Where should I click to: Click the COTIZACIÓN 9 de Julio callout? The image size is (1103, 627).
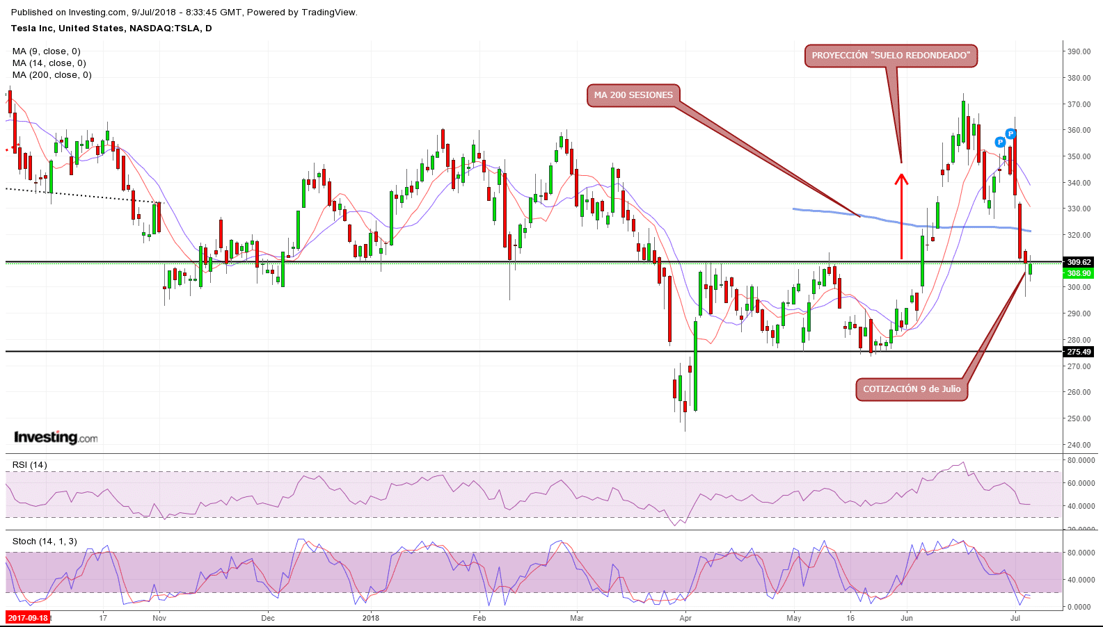912,389
